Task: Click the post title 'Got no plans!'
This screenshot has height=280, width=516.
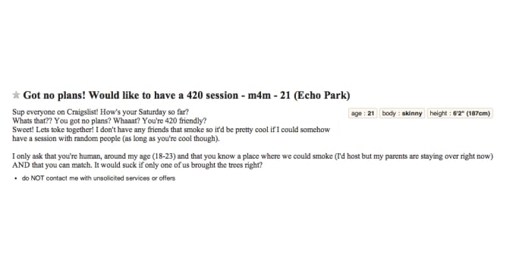Action: click(55, 96)
